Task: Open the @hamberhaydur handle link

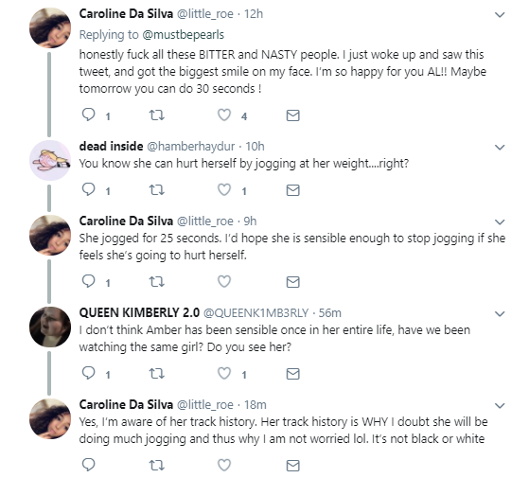Action: click(x=190, y=147)
